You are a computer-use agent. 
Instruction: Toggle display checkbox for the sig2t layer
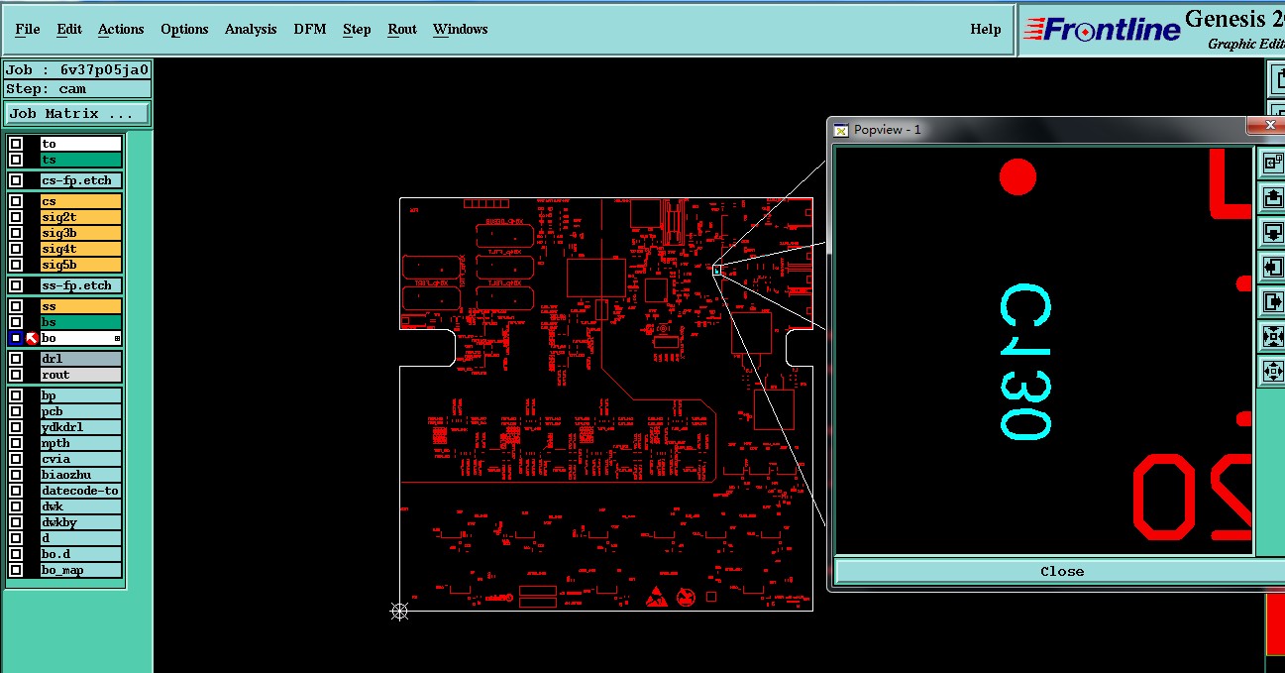pyautogui.click(x=16, y=217)
